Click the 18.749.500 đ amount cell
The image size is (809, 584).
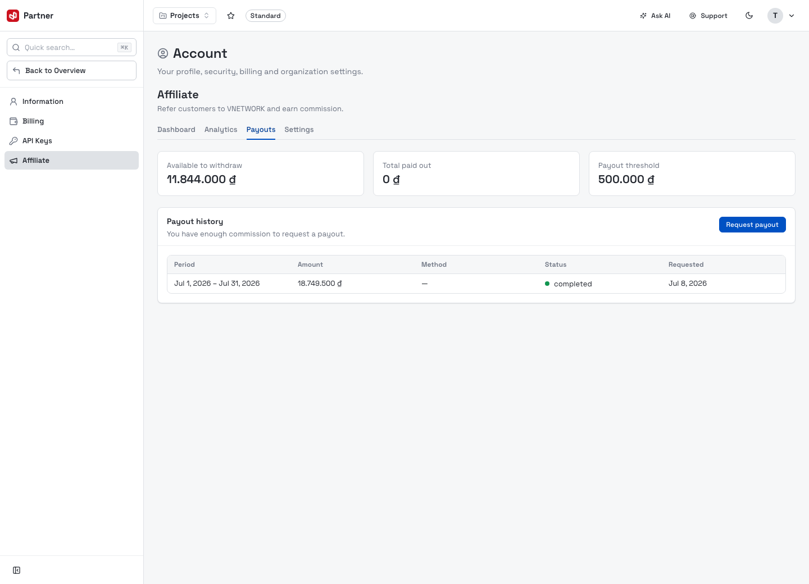click(x=320, y=284)
